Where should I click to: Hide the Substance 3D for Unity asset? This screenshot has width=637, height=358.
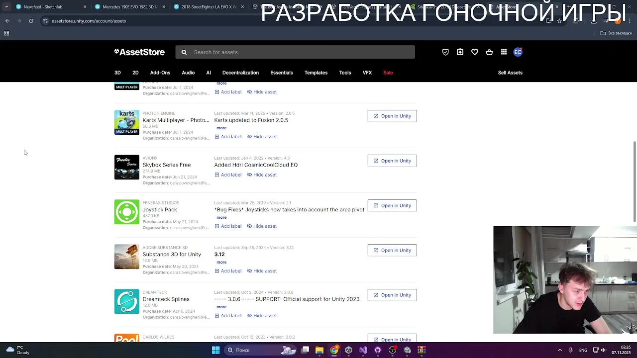[x=262, y=271]
